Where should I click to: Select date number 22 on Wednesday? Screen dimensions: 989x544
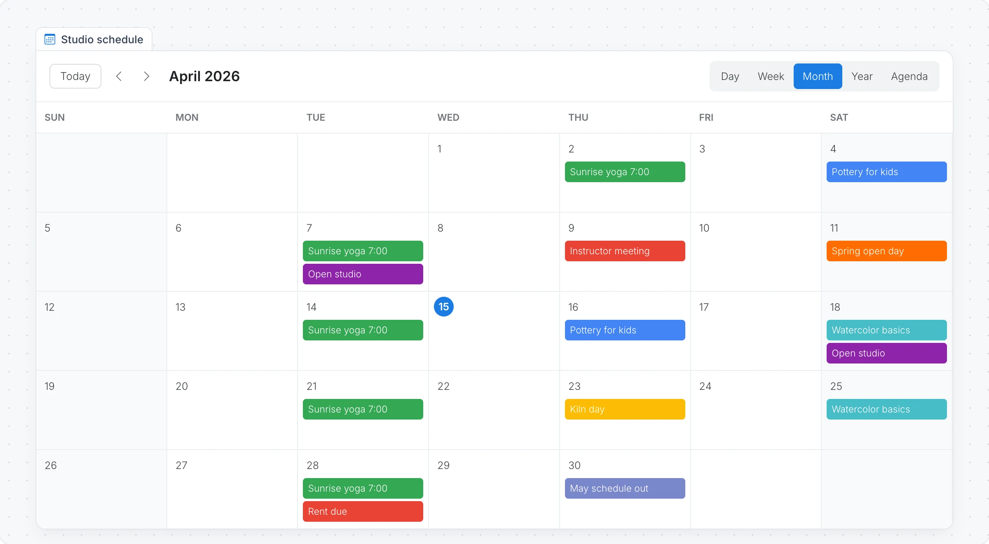click(443, 386)
